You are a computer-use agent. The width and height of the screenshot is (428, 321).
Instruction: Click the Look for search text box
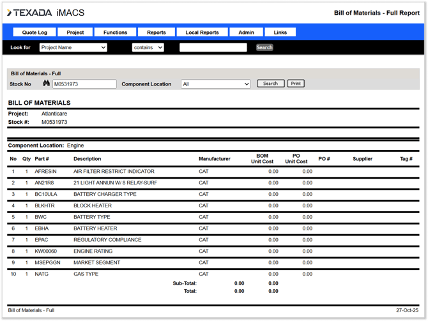213,47
